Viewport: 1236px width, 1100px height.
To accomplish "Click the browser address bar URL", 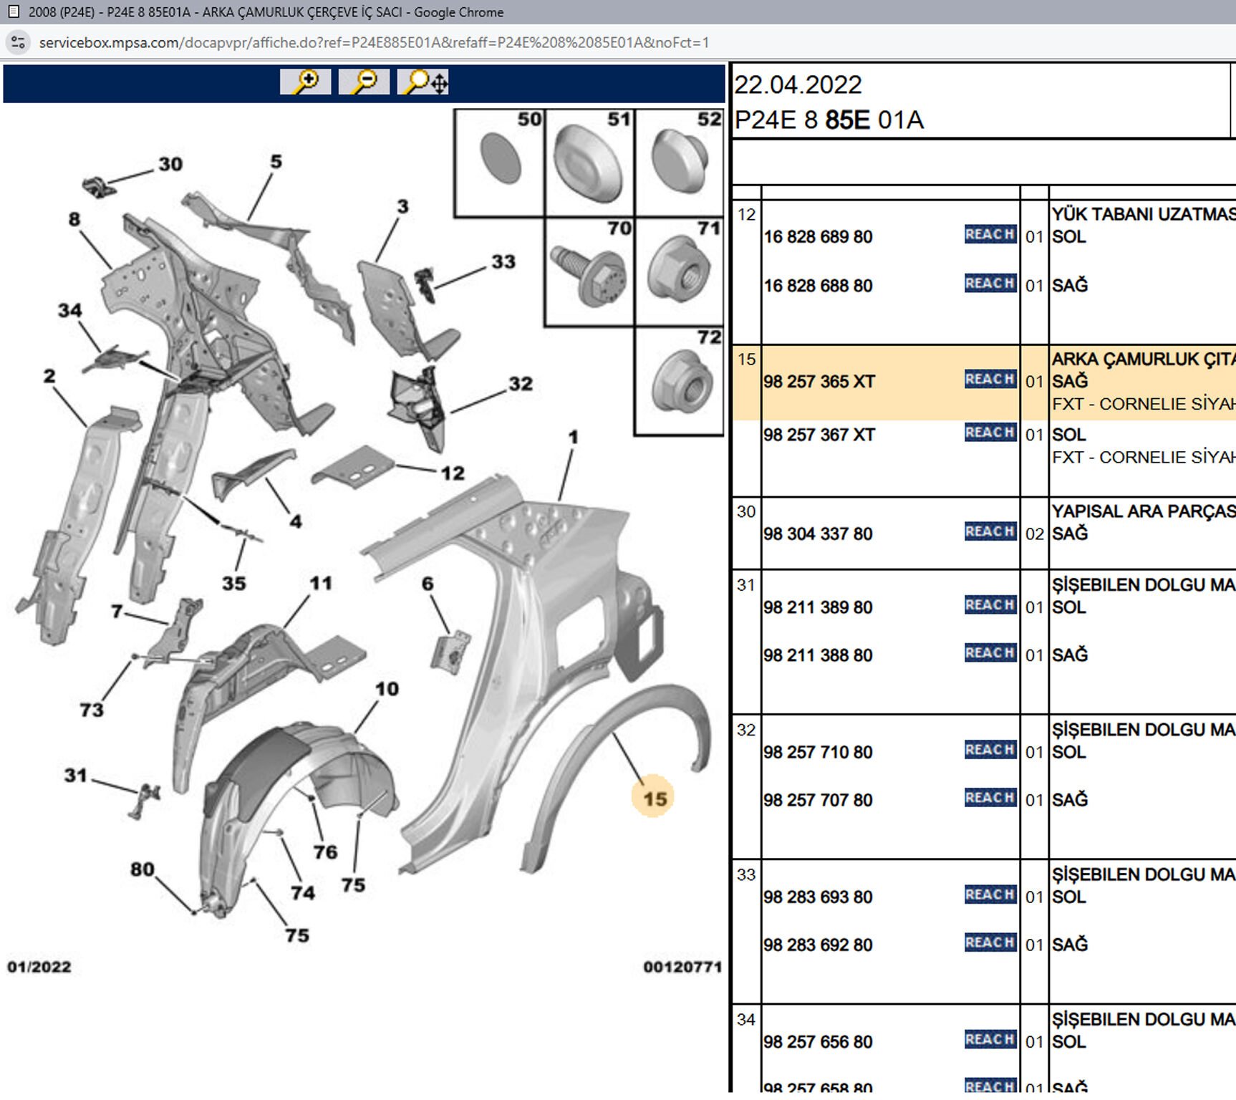I will (x=374, y=42).
